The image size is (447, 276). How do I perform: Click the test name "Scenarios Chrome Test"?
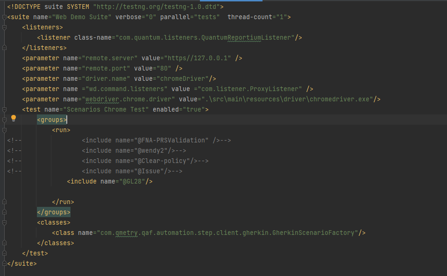tap(106, 109)
